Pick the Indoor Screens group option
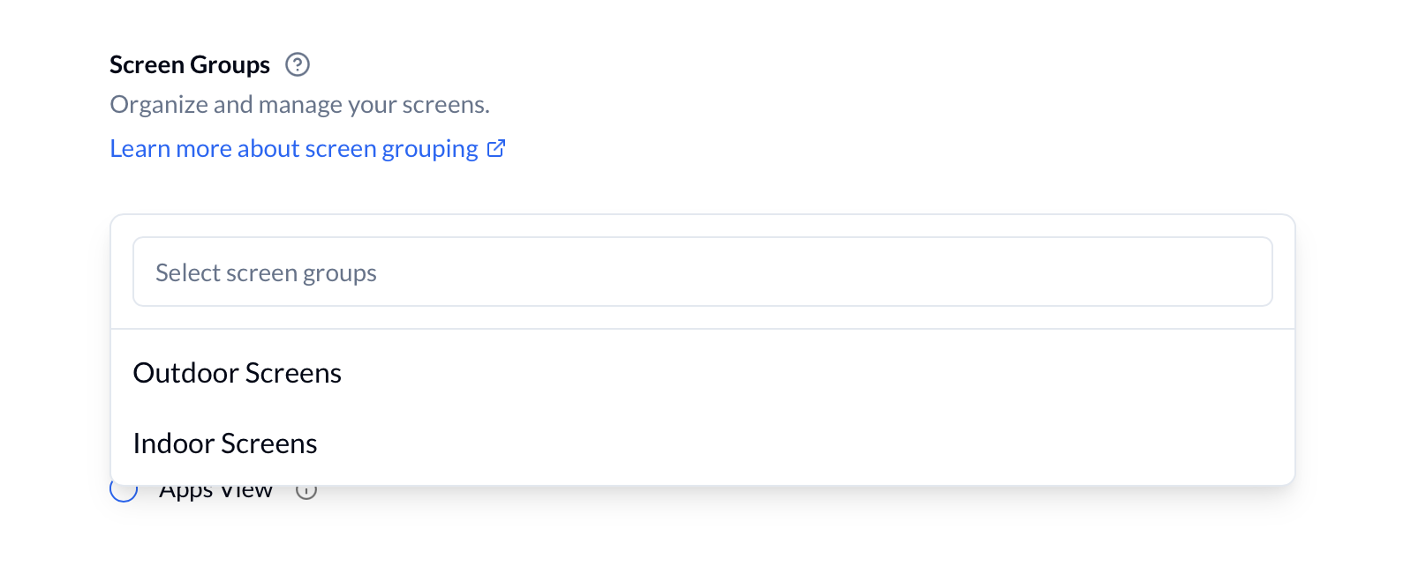Screen dimensions: 1411x566 pos(225,443)
